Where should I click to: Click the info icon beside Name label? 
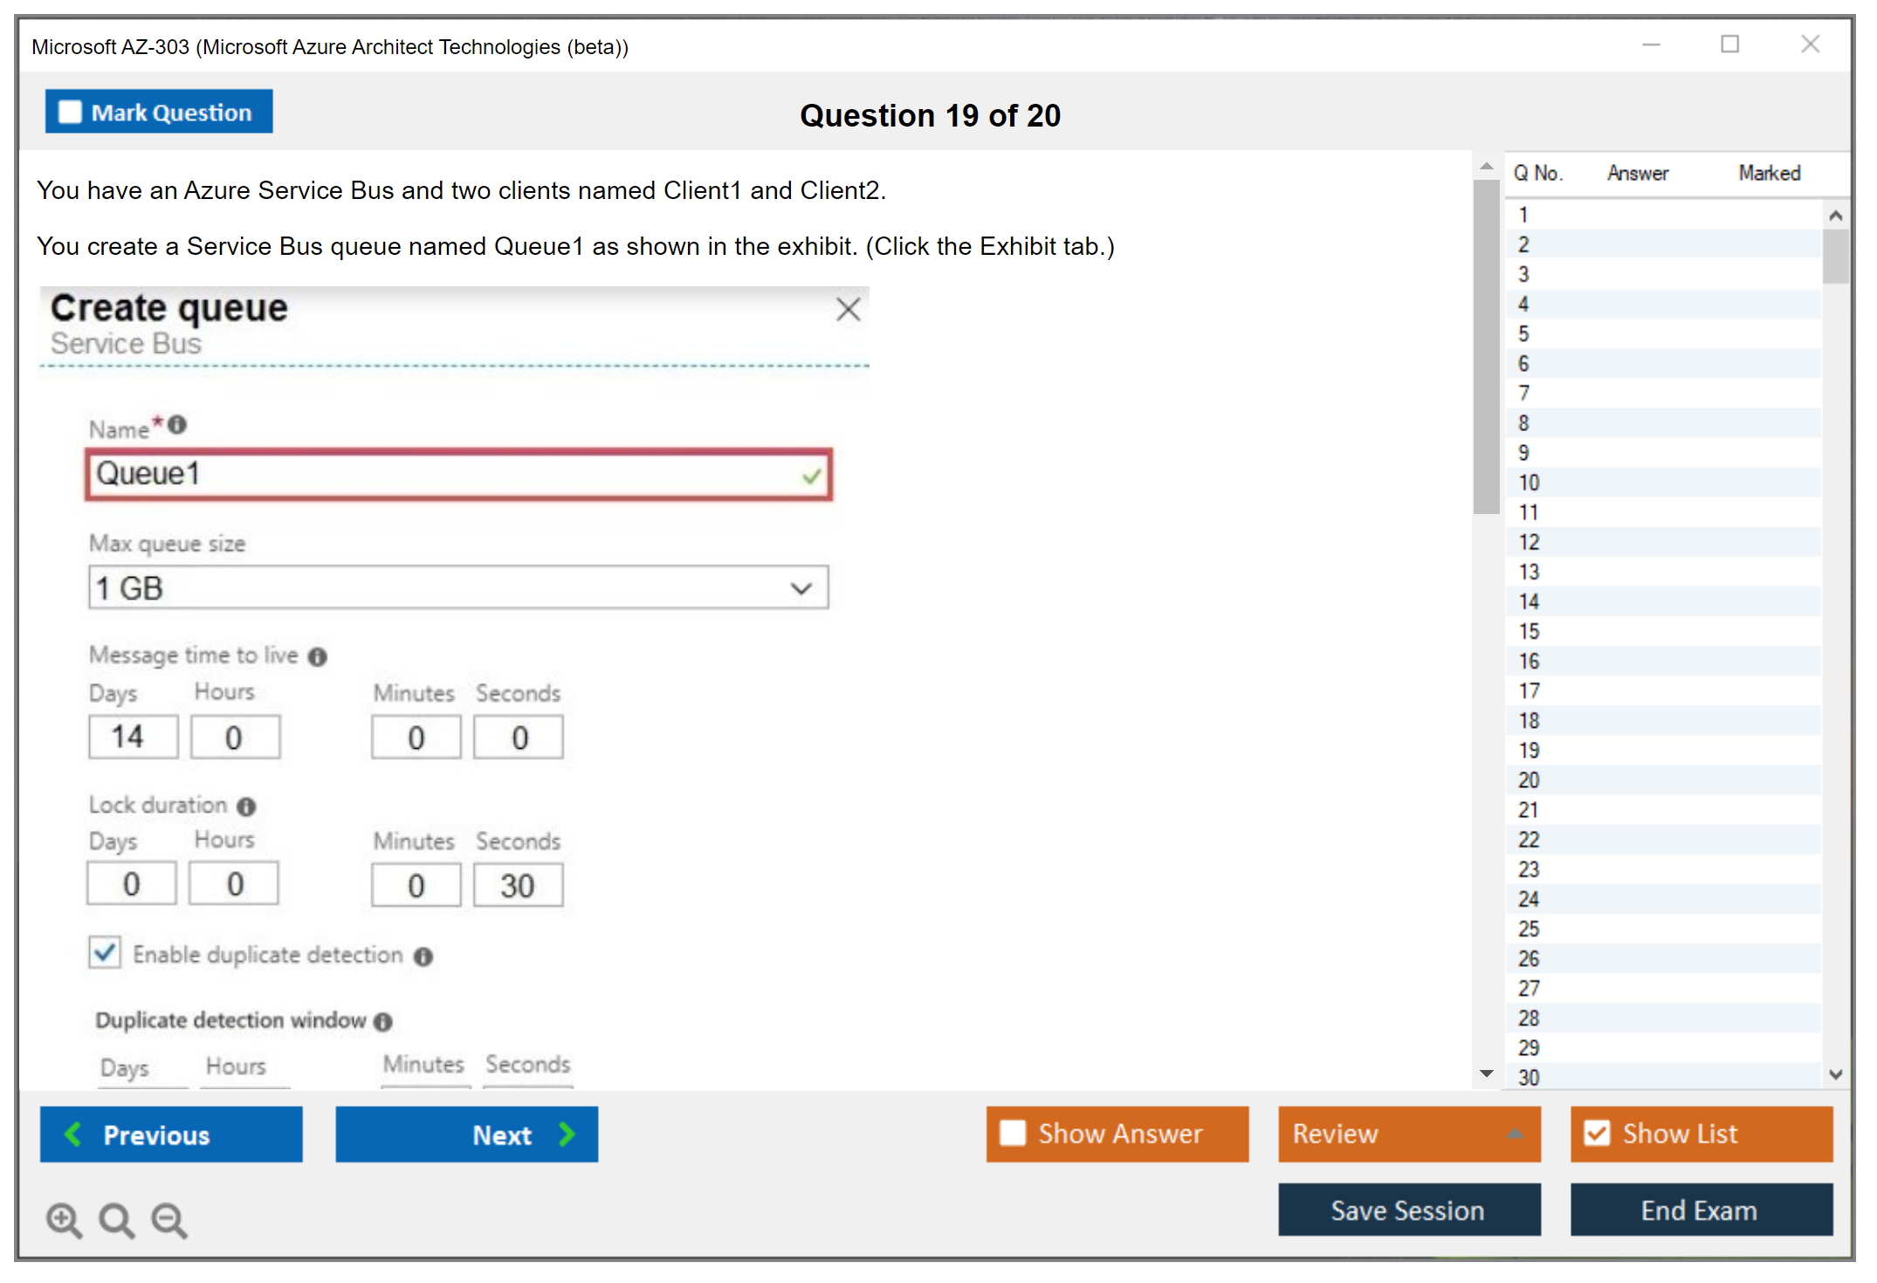tap(177, 425)
